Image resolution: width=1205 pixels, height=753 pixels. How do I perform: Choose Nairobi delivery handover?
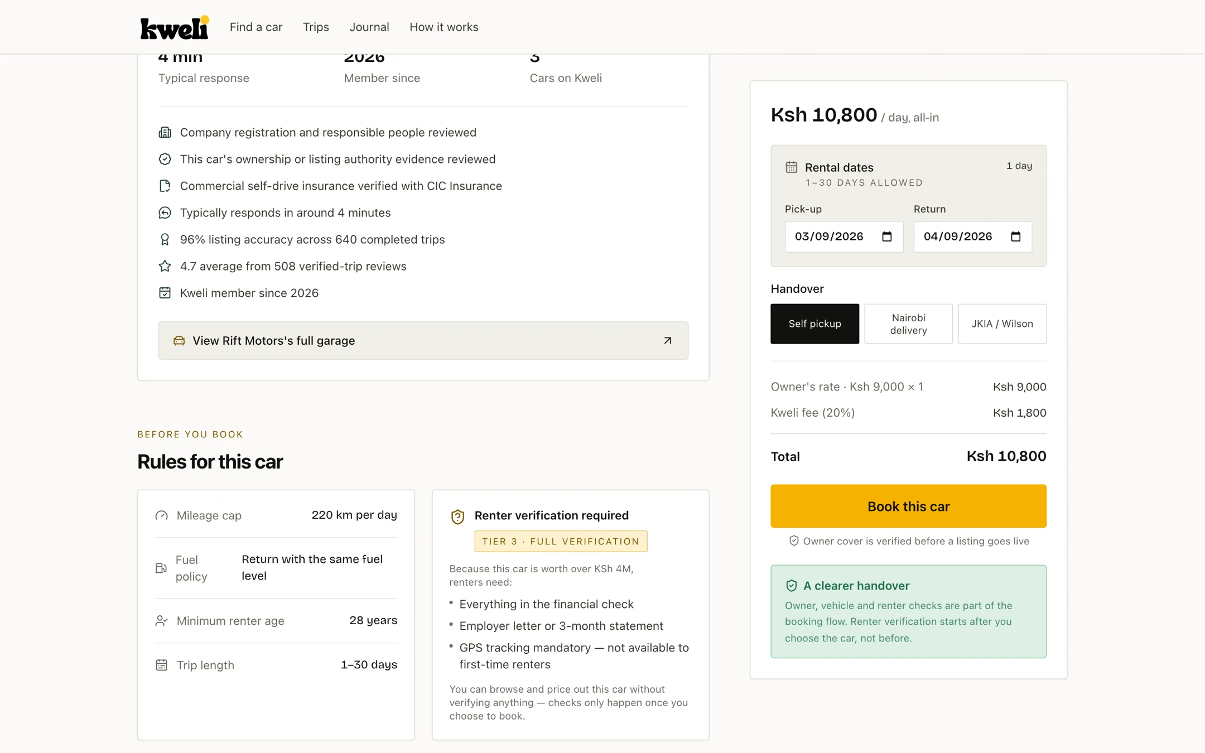(x=908, y=324)
